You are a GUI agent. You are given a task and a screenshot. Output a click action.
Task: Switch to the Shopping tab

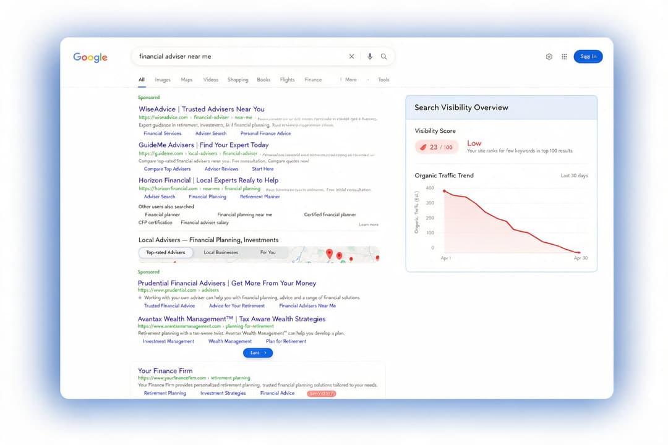pos(238,80)
